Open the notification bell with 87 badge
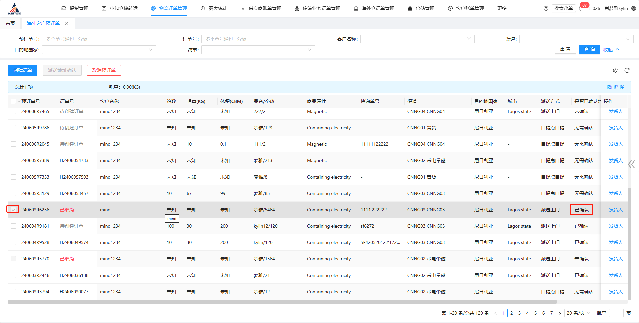Screen dimensions: 639x323 pos(581,8)
